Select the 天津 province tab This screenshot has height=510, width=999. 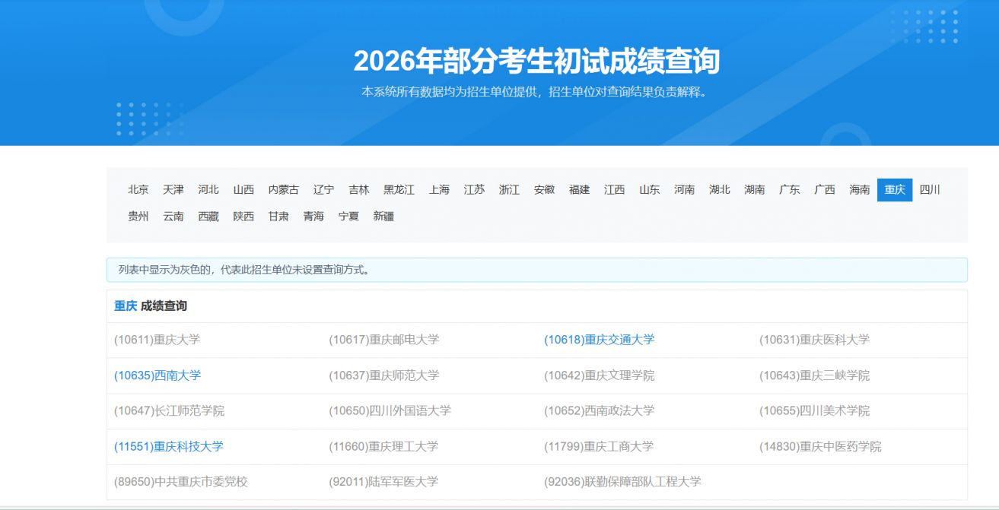[x=173, y=190]
